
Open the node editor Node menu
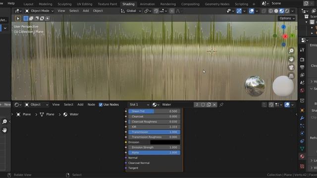[x=91, y=104]
